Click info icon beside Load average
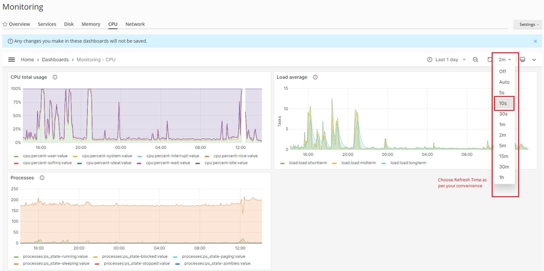The image size is (544, 271). (315, 77)
